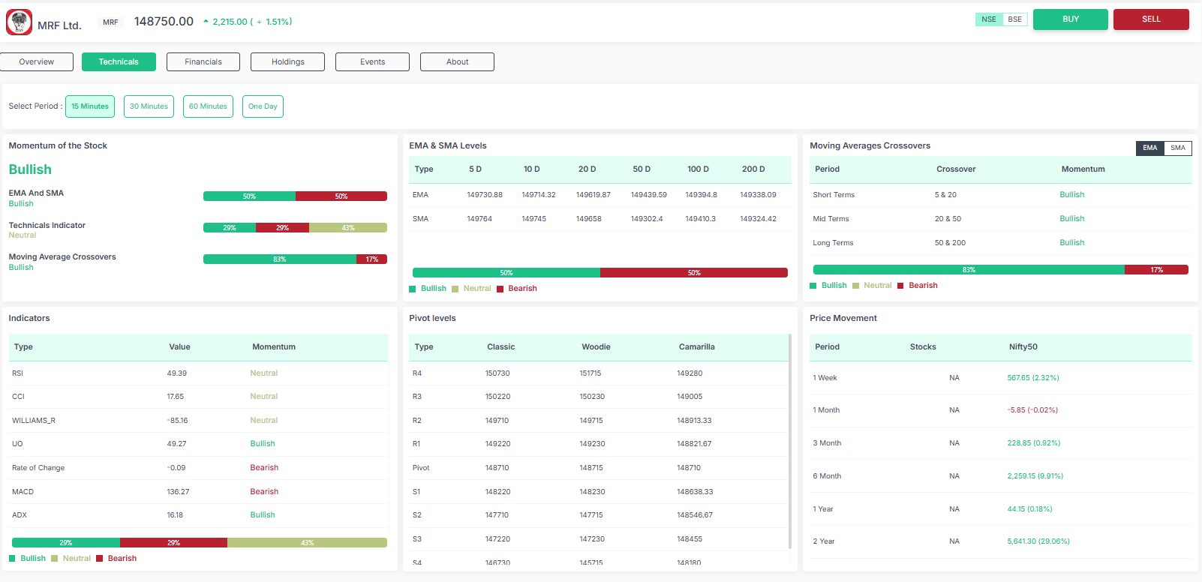Switch crossovers panel to EMA
Screen dimensions: 1202x582
1149,148
